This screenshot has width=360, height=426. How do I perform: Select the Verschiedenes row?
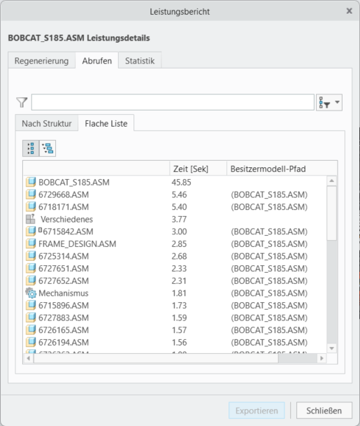click(175, 219)
